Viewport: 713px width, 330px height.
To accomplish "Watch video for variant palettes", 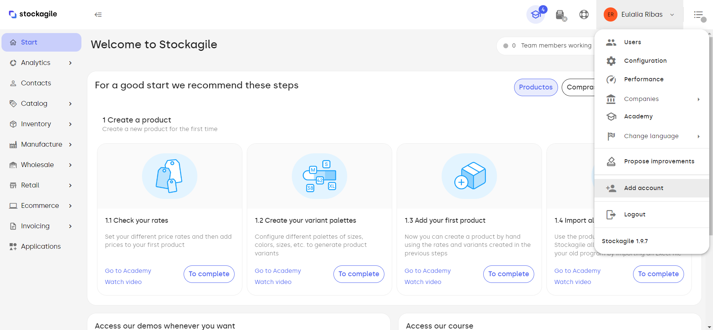I will pos(273,282).
